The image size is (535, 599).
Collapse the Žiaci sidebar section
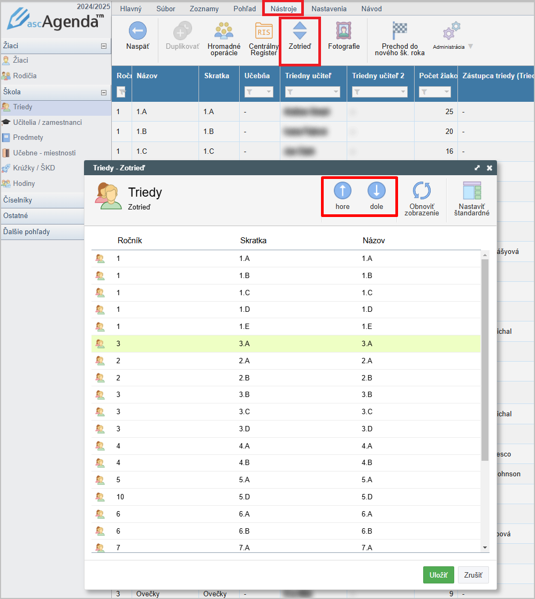tap(104, 47)
